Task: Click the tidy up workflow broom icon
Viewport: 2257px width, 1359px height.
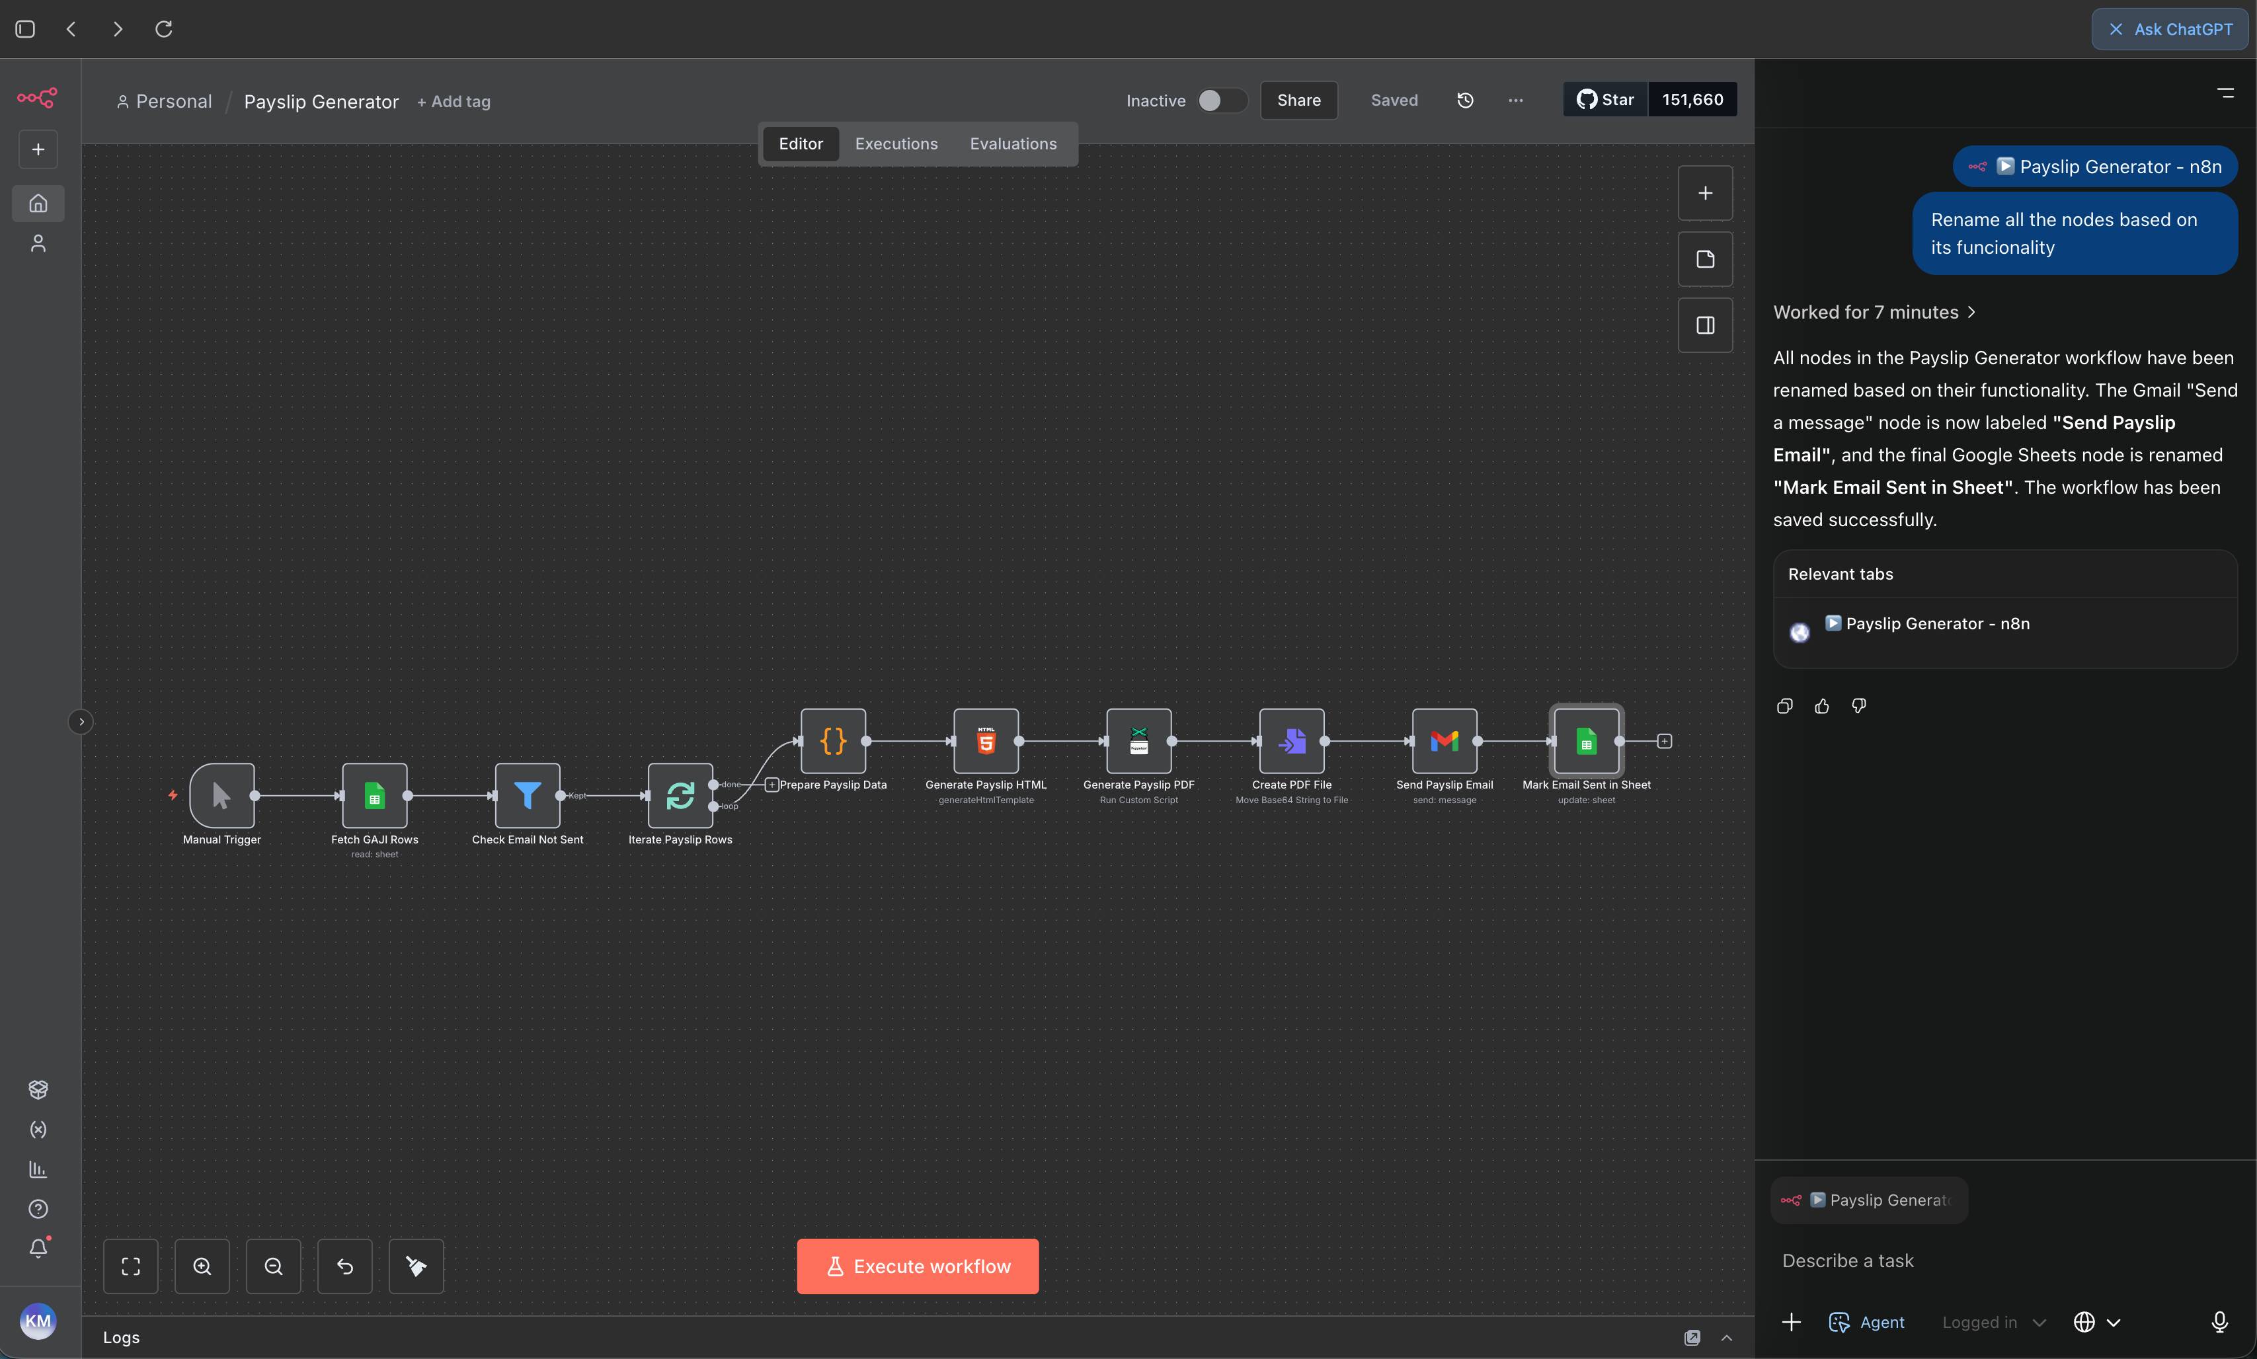Action: pos(416,1266)
